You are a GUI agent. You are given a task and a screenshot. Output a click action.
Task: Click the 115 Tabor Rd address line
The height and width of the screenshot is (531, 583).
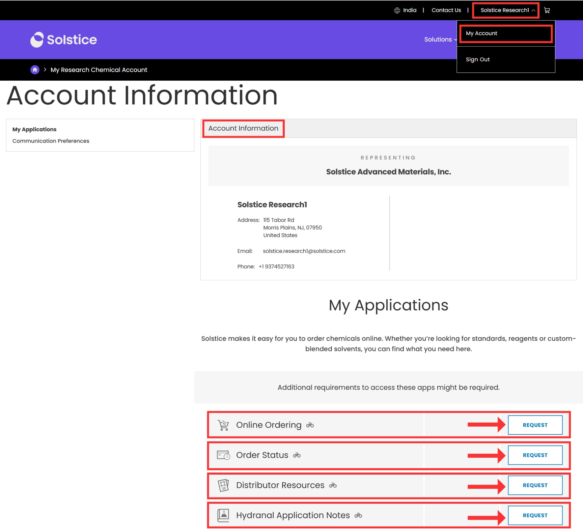[279, 220]
